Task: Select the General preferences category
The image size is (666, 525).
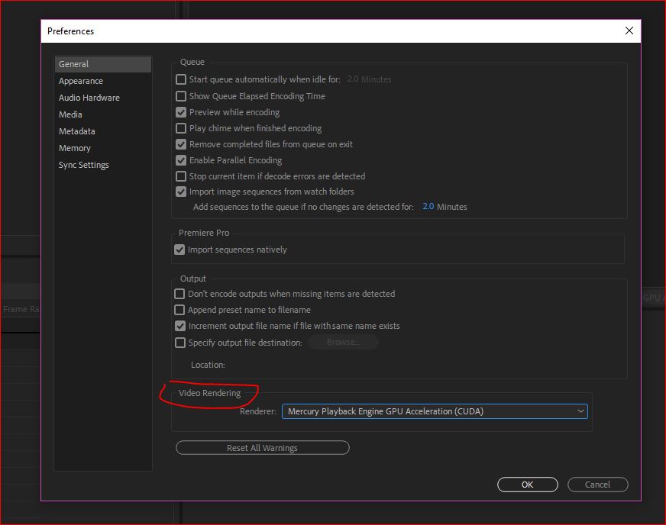Action: click(x=103, y=64)
